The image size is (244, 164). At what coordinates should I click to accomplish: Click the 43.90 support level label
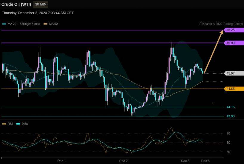231,116
